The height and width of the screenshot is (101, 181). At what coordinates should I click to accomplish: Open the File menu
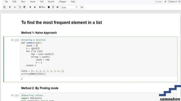[6, 2]
